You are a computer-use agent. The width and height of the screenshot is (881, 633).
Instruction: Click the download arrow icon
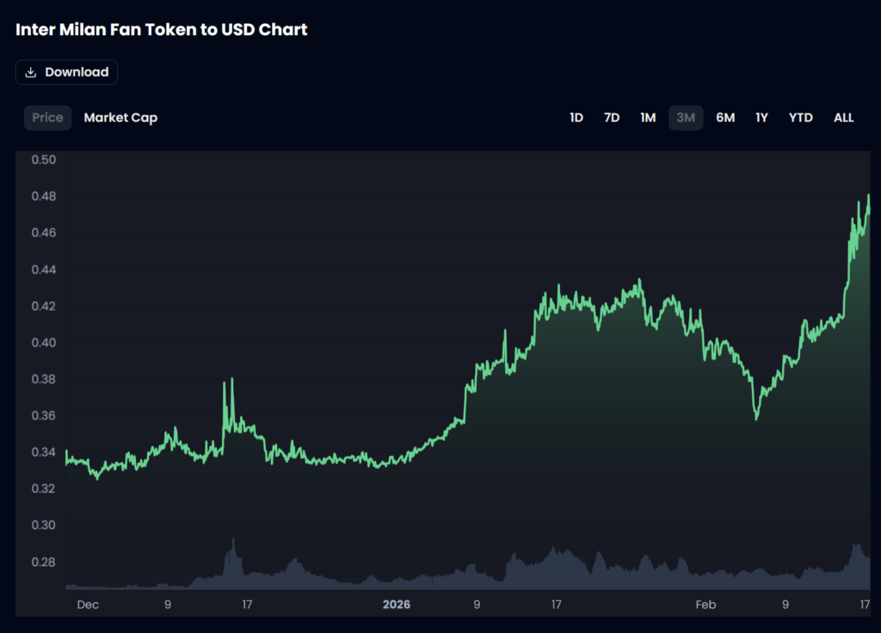tap(33, 72)
